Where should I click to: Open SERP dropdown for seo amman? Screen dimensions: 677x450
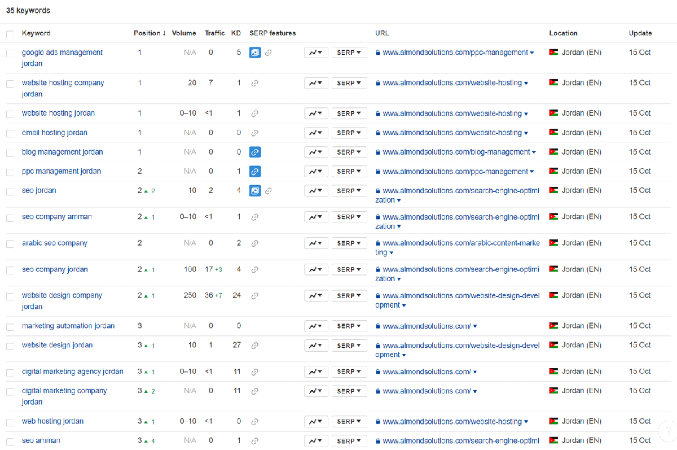tap(349, 441)
